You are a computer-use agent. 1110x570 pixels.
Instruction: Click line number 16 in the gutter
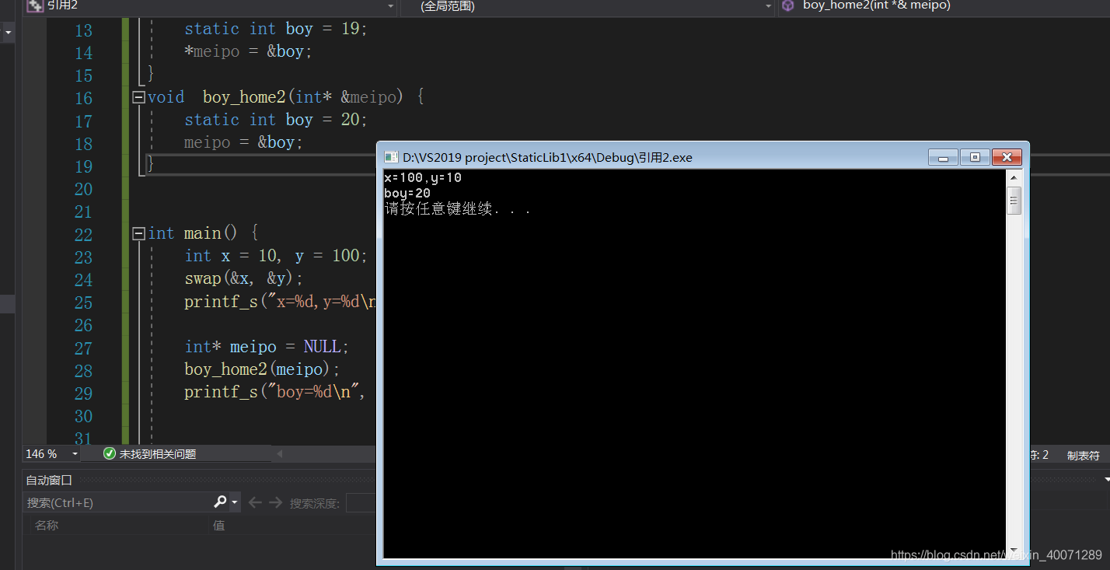pos(83,98)
